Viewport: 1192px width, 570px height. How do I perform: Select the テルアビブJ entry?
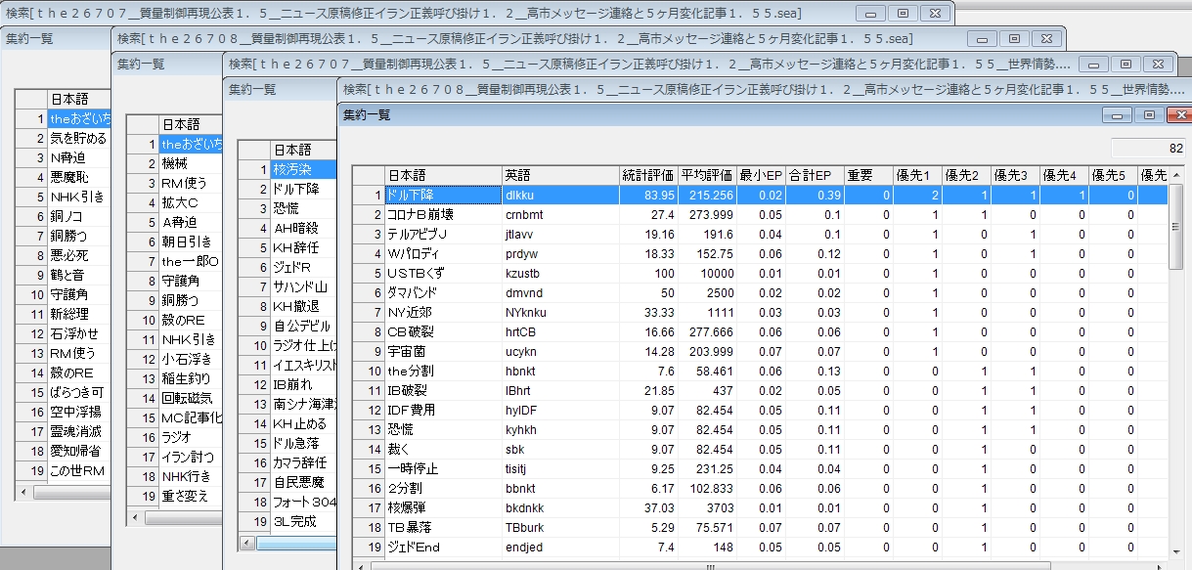click(x=443, y=234)
